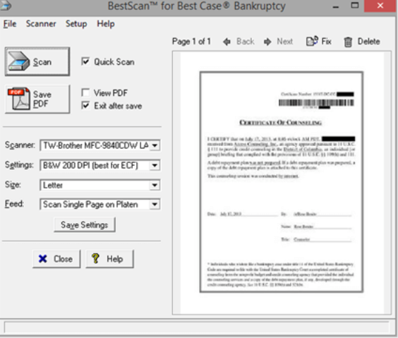Click the Save PDF button
The image size is (398, 338).
tap(37, 99)
